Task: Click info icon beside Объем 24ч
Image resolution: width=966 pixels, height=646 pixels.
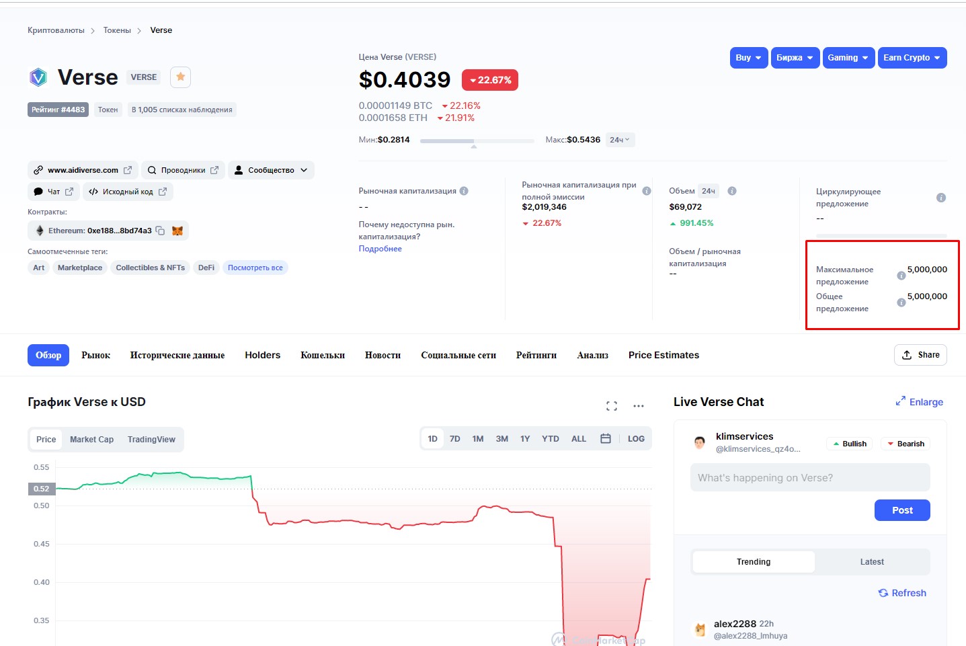Action: click(732, 191)
